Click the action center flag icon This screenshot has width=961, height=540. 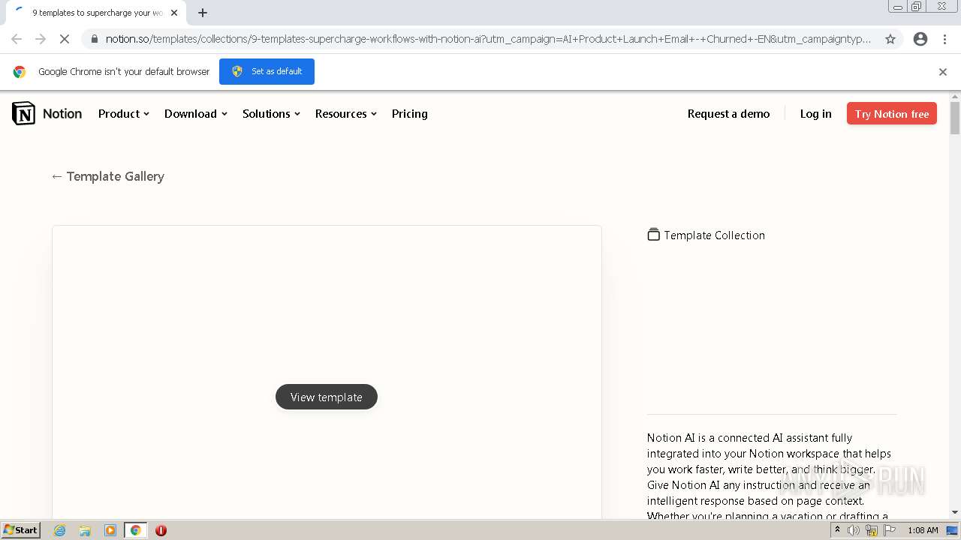[x=890, y=530]
